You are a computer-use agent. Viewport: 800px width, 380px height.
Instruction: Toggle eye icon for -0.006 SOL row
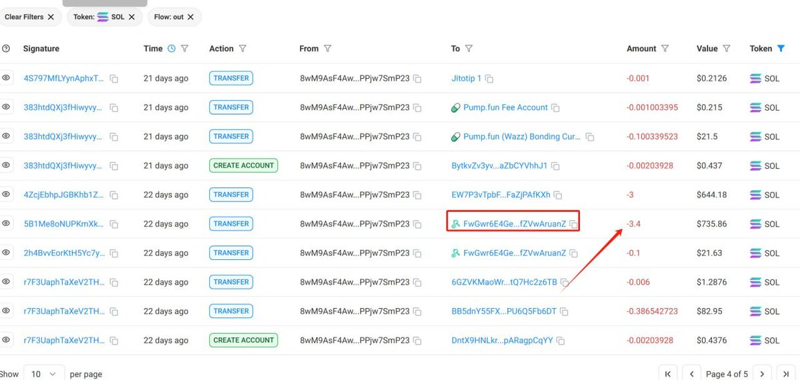tap(6, 282)
